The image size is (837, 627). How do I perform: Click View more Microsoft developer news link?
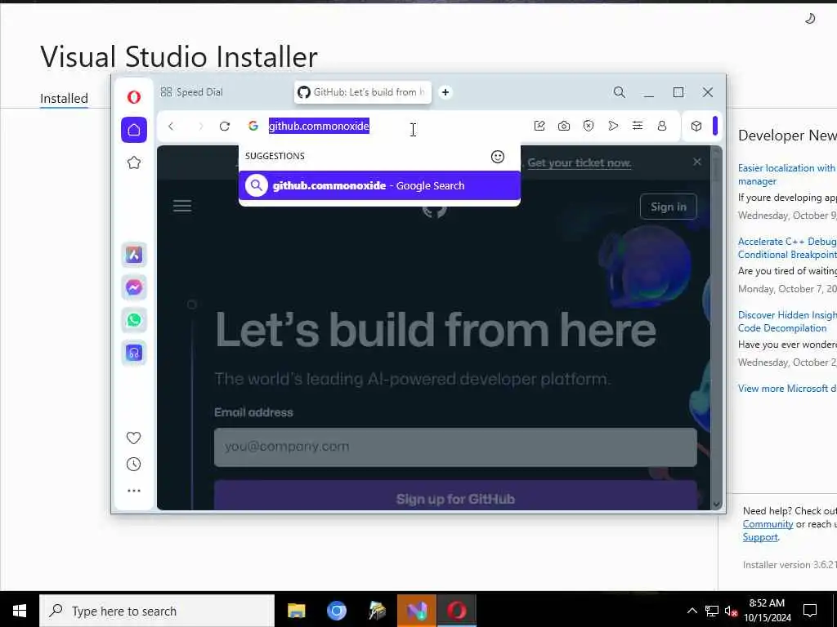point(787,388)
